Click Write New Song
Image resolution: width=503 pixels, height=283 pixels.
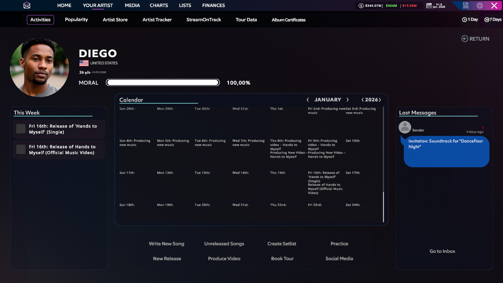point(166,244)
